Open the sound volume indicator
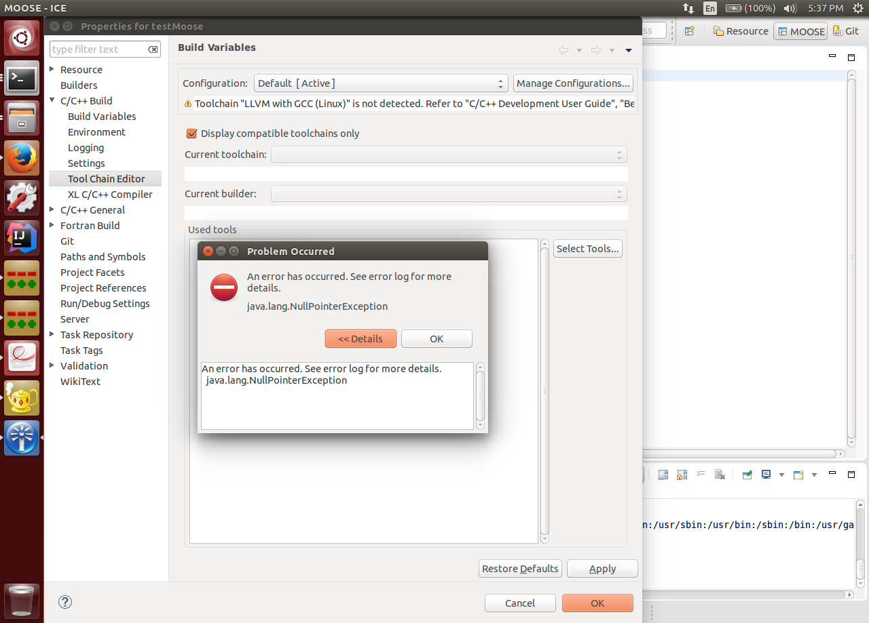869x623 pixels. [790, 8]
